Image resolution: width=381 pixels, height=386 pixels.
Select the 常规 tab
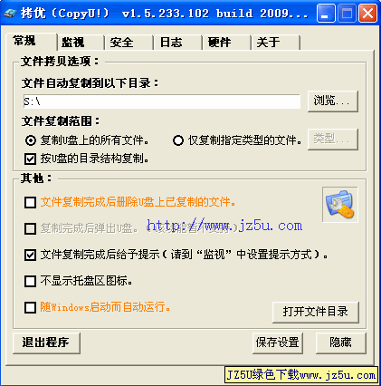(31, 41)
